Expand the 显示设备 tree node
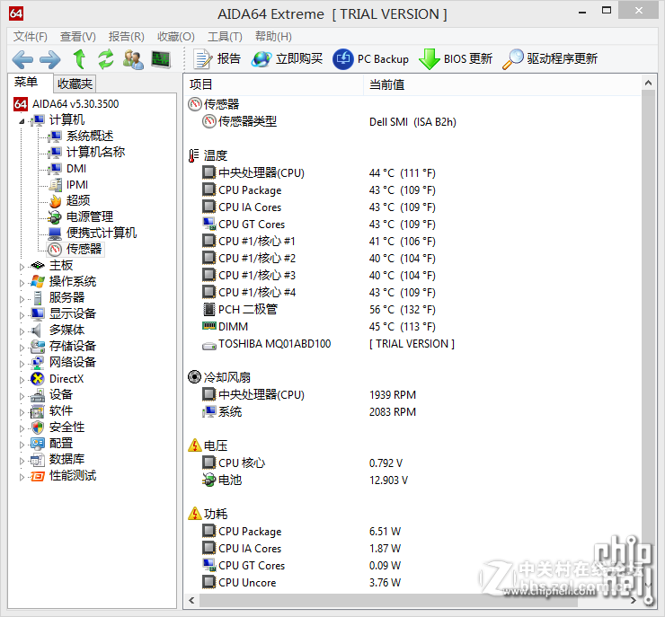This screenshot has width=665, height=617. click(22, 315)
